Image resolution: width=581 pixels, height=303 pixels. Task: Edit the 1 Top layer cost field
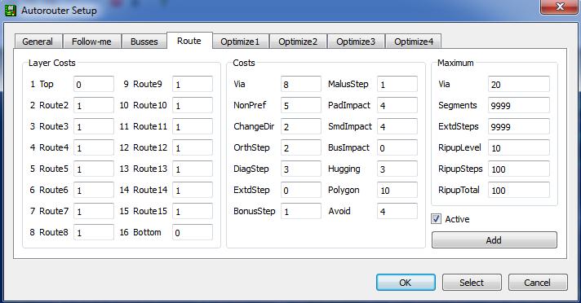coord(94,85)
